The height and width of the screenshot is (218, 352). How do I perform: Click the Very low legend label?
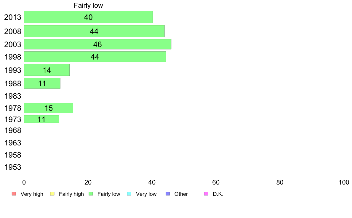[x=146, y=194]
